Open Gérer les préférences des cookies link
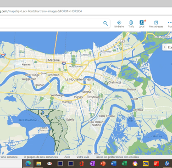This screenshot has width=172, height=168. click(x=117, y=157)
